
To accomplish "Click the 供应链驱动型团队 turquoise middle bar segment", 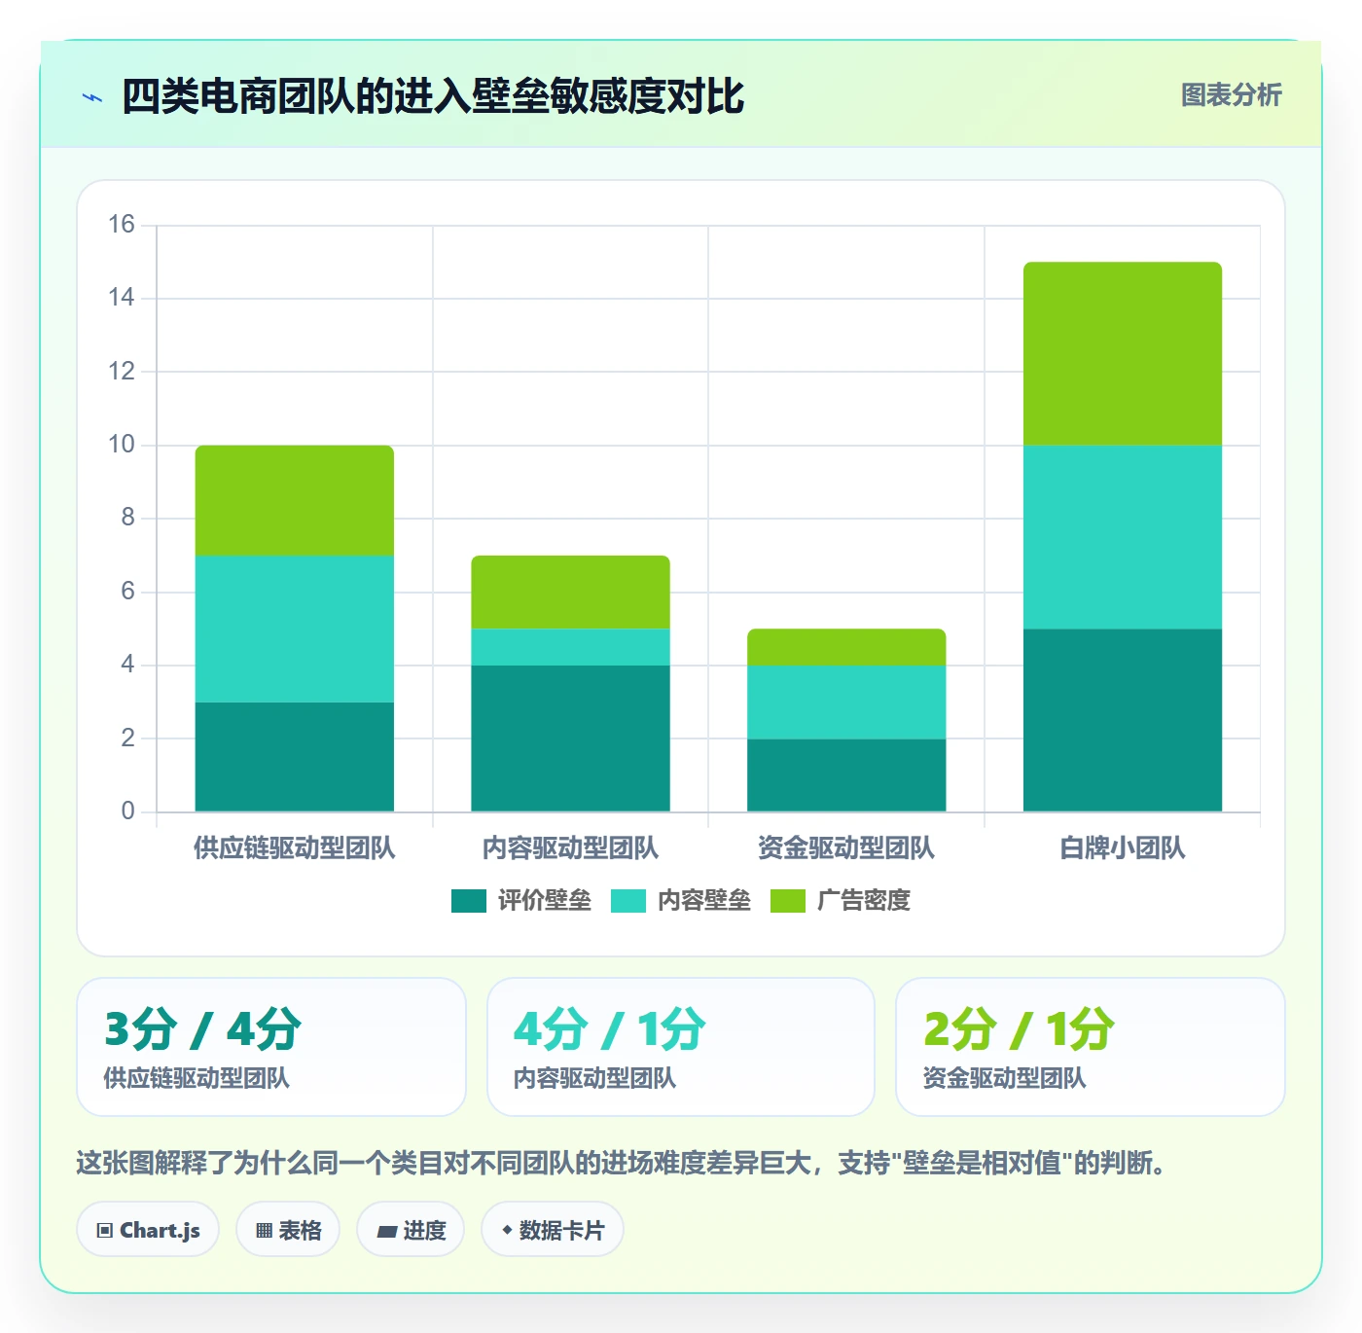I will 295,629.
